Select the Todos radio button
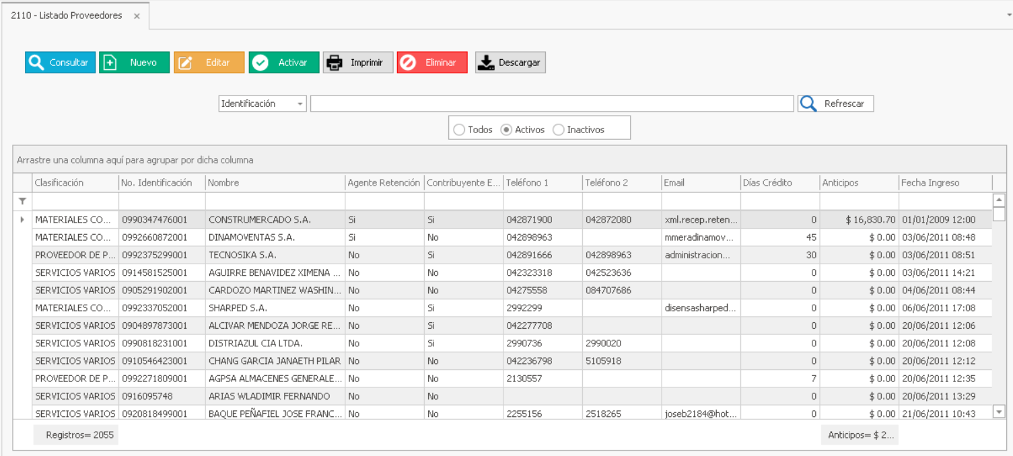 [459, 130]
